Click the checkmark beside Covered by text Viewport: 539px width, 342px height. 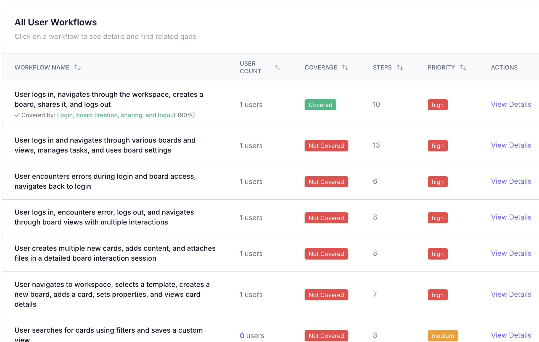click(x=17, y=115)
